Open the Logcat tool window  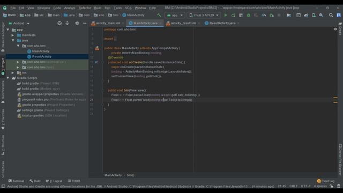coord(54,181)
